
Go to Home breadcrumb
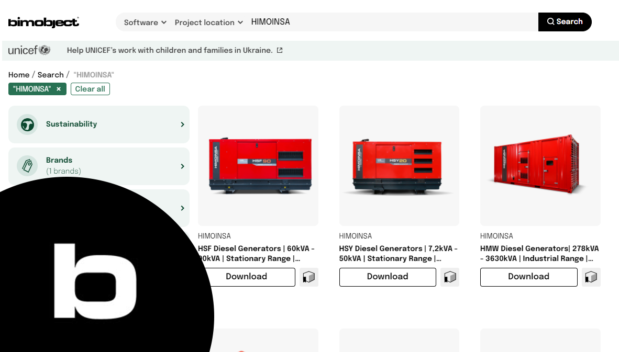click(19, 74)
